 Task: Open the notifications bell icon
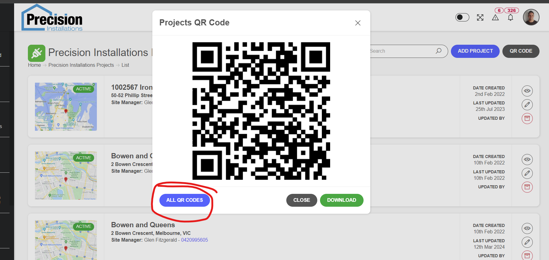pos(510,18)
